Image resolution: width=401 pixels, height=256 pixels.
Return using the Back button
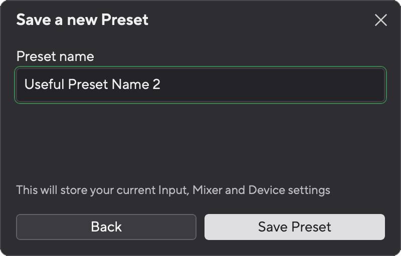(106, 227)
